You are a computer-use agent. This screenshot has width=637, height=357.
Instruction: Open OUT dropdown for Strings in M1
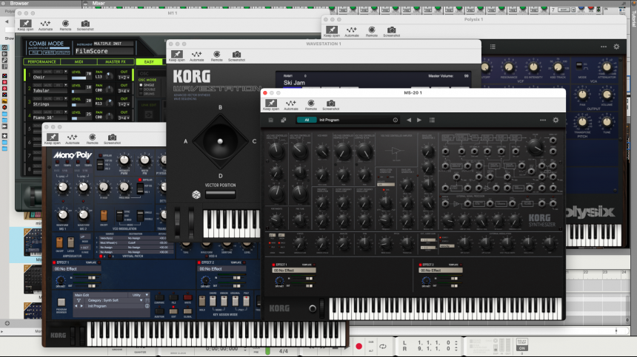(x=124, y=104)
